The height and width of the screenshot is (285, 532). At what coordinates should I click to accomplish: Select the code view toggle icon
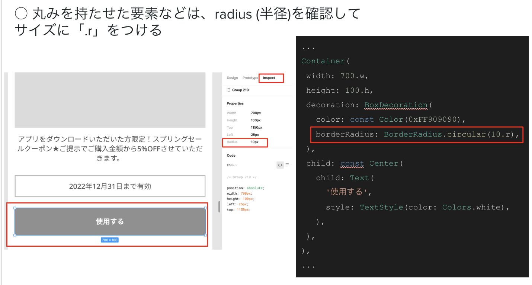280,165
